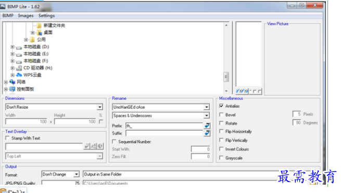Expand the 本地磁盘 (F:) node
The width and height of the screenshot is (341, 193).
pos(12,61)
